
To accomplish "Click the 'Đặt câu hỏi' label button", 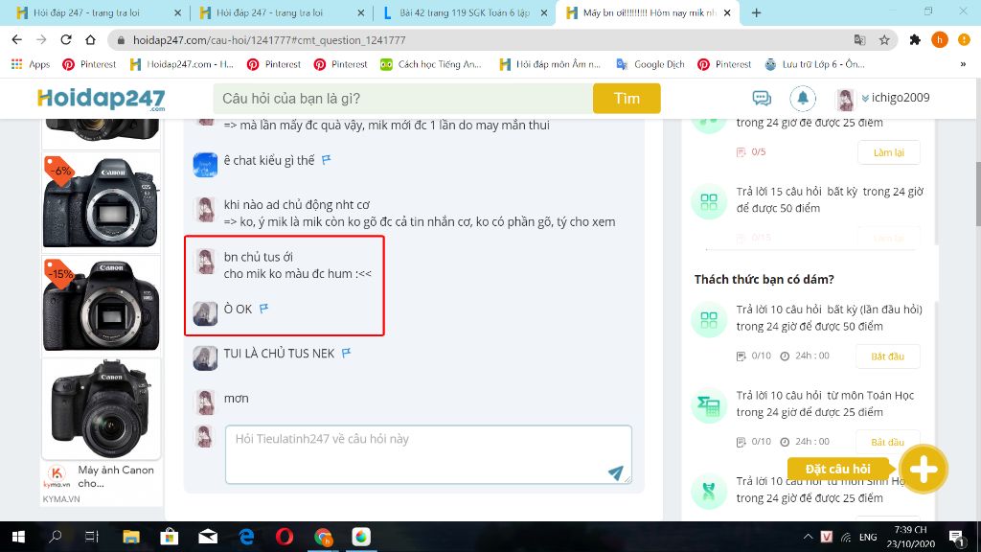I will pos(837,469).
